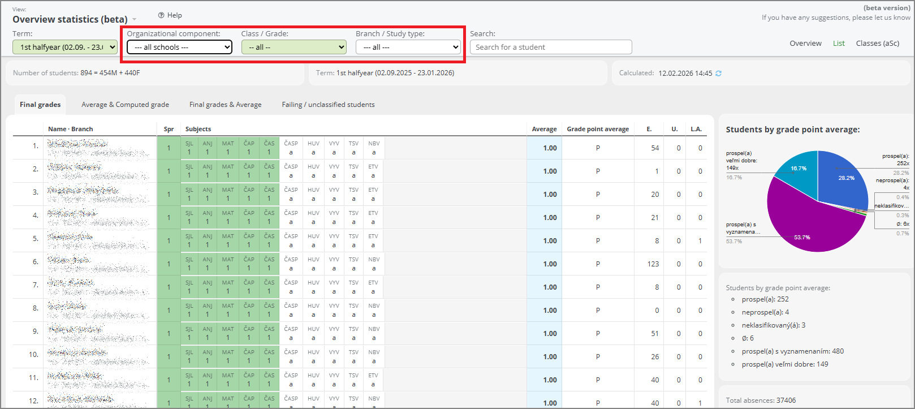Select the List view link
Image resolution: width=915 pixels, height=409 pixels.
(839, 44)
